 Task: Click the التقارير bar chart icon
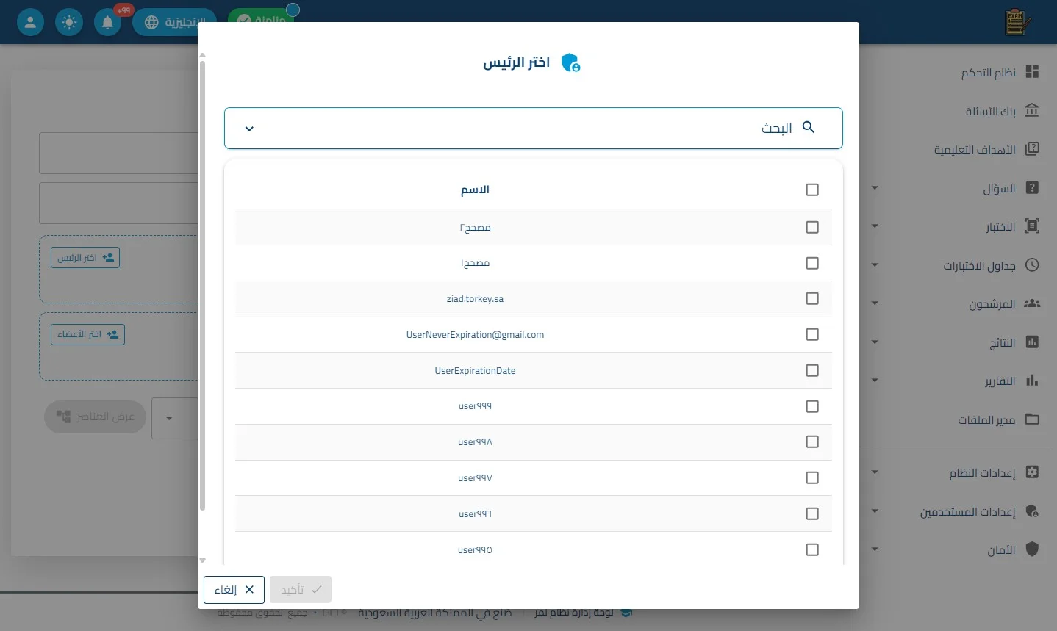coord(1032,380)
